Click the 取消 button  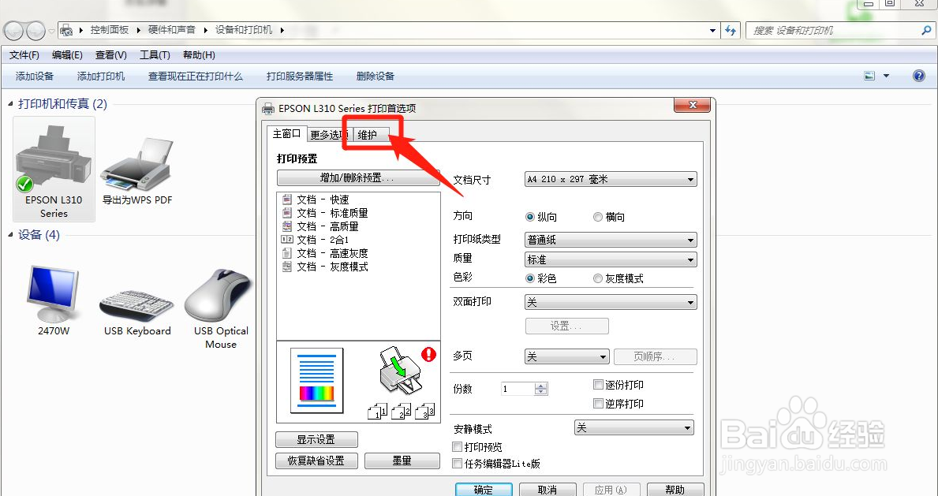click(547, 490)
